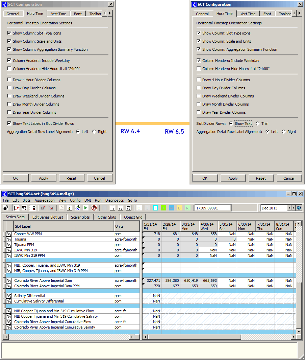Click slot type icon of Cooper WW PPM row
The height and width of the screenshot is (360, 305).
click(x=9, y=234)
